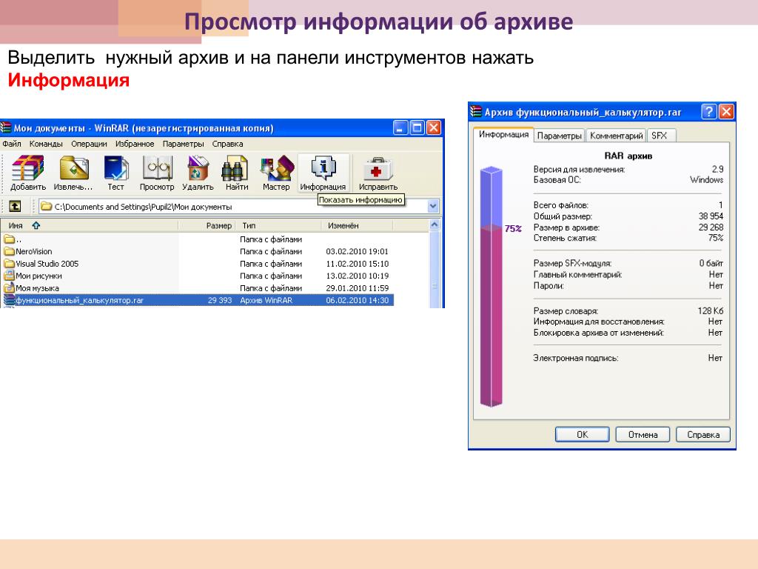Viewport: 758px width, 569px height.
Task: Sort by the Размер column header
Action: click(208, 225)
